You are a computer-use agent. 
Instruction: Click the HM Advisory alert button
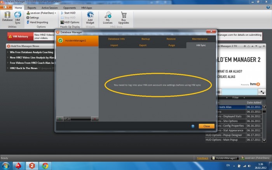pos(20,36)
